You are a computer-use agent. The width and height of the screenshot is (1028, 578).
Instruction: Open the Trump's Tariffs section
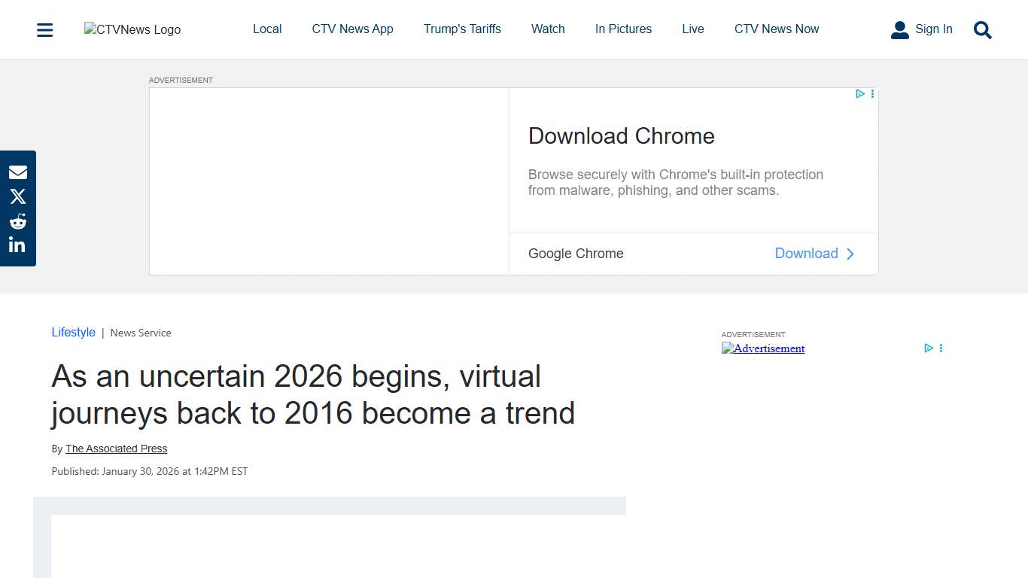(x=462, y=29)
